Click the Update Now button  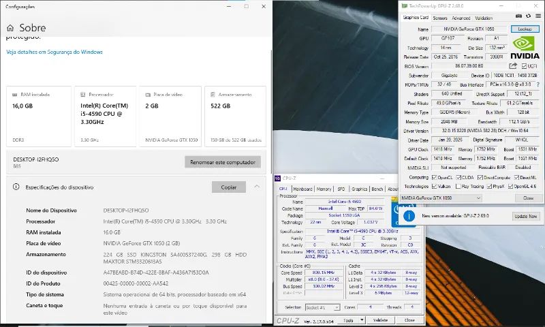point(526,216)
